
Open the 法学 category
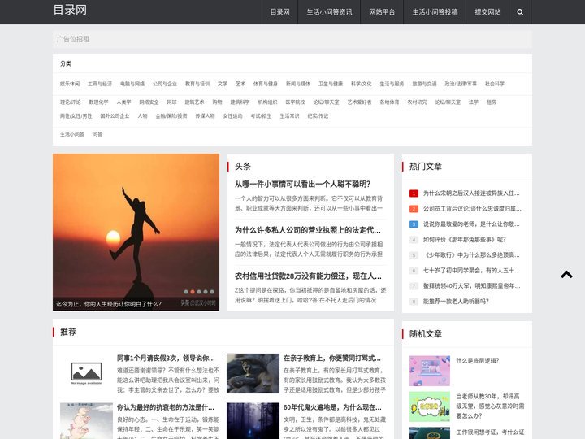point(473,102)
